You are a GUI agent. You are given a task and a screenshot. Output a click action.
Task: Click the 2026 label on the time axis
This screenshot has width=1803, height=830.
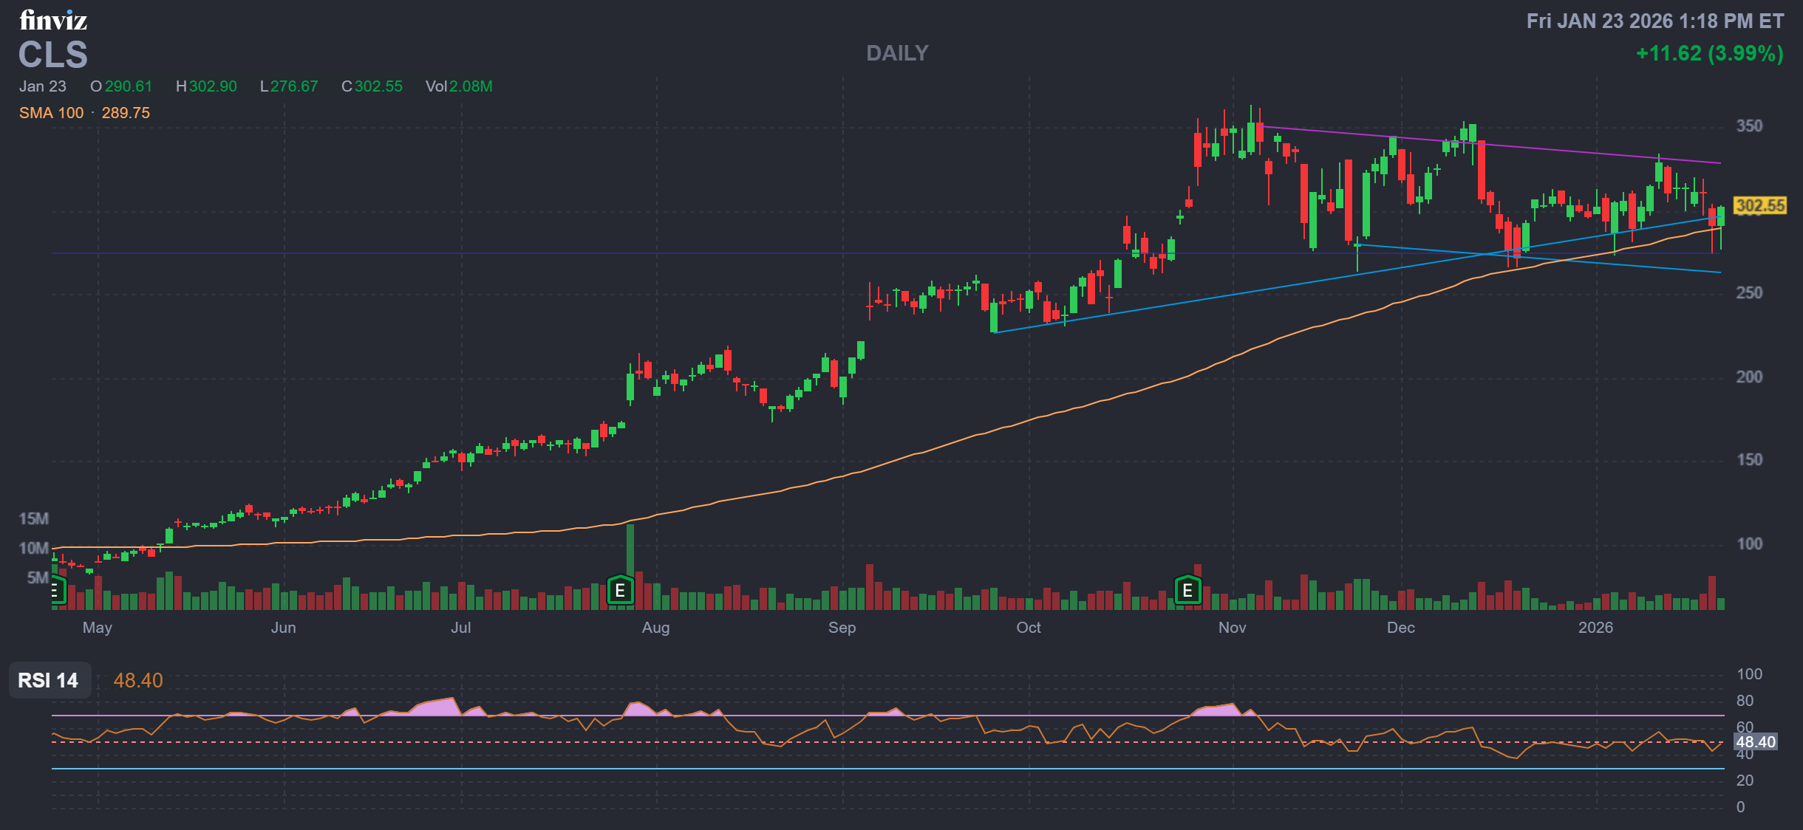coord(1595,628)
